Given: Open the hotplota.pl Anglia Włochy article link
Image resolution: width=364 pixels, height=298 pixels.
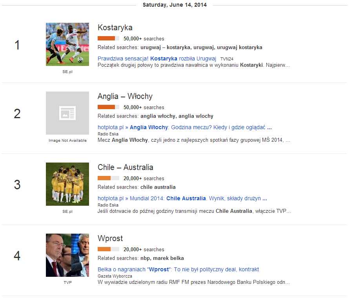Looking at the screenshot, I should click(184, 127).
